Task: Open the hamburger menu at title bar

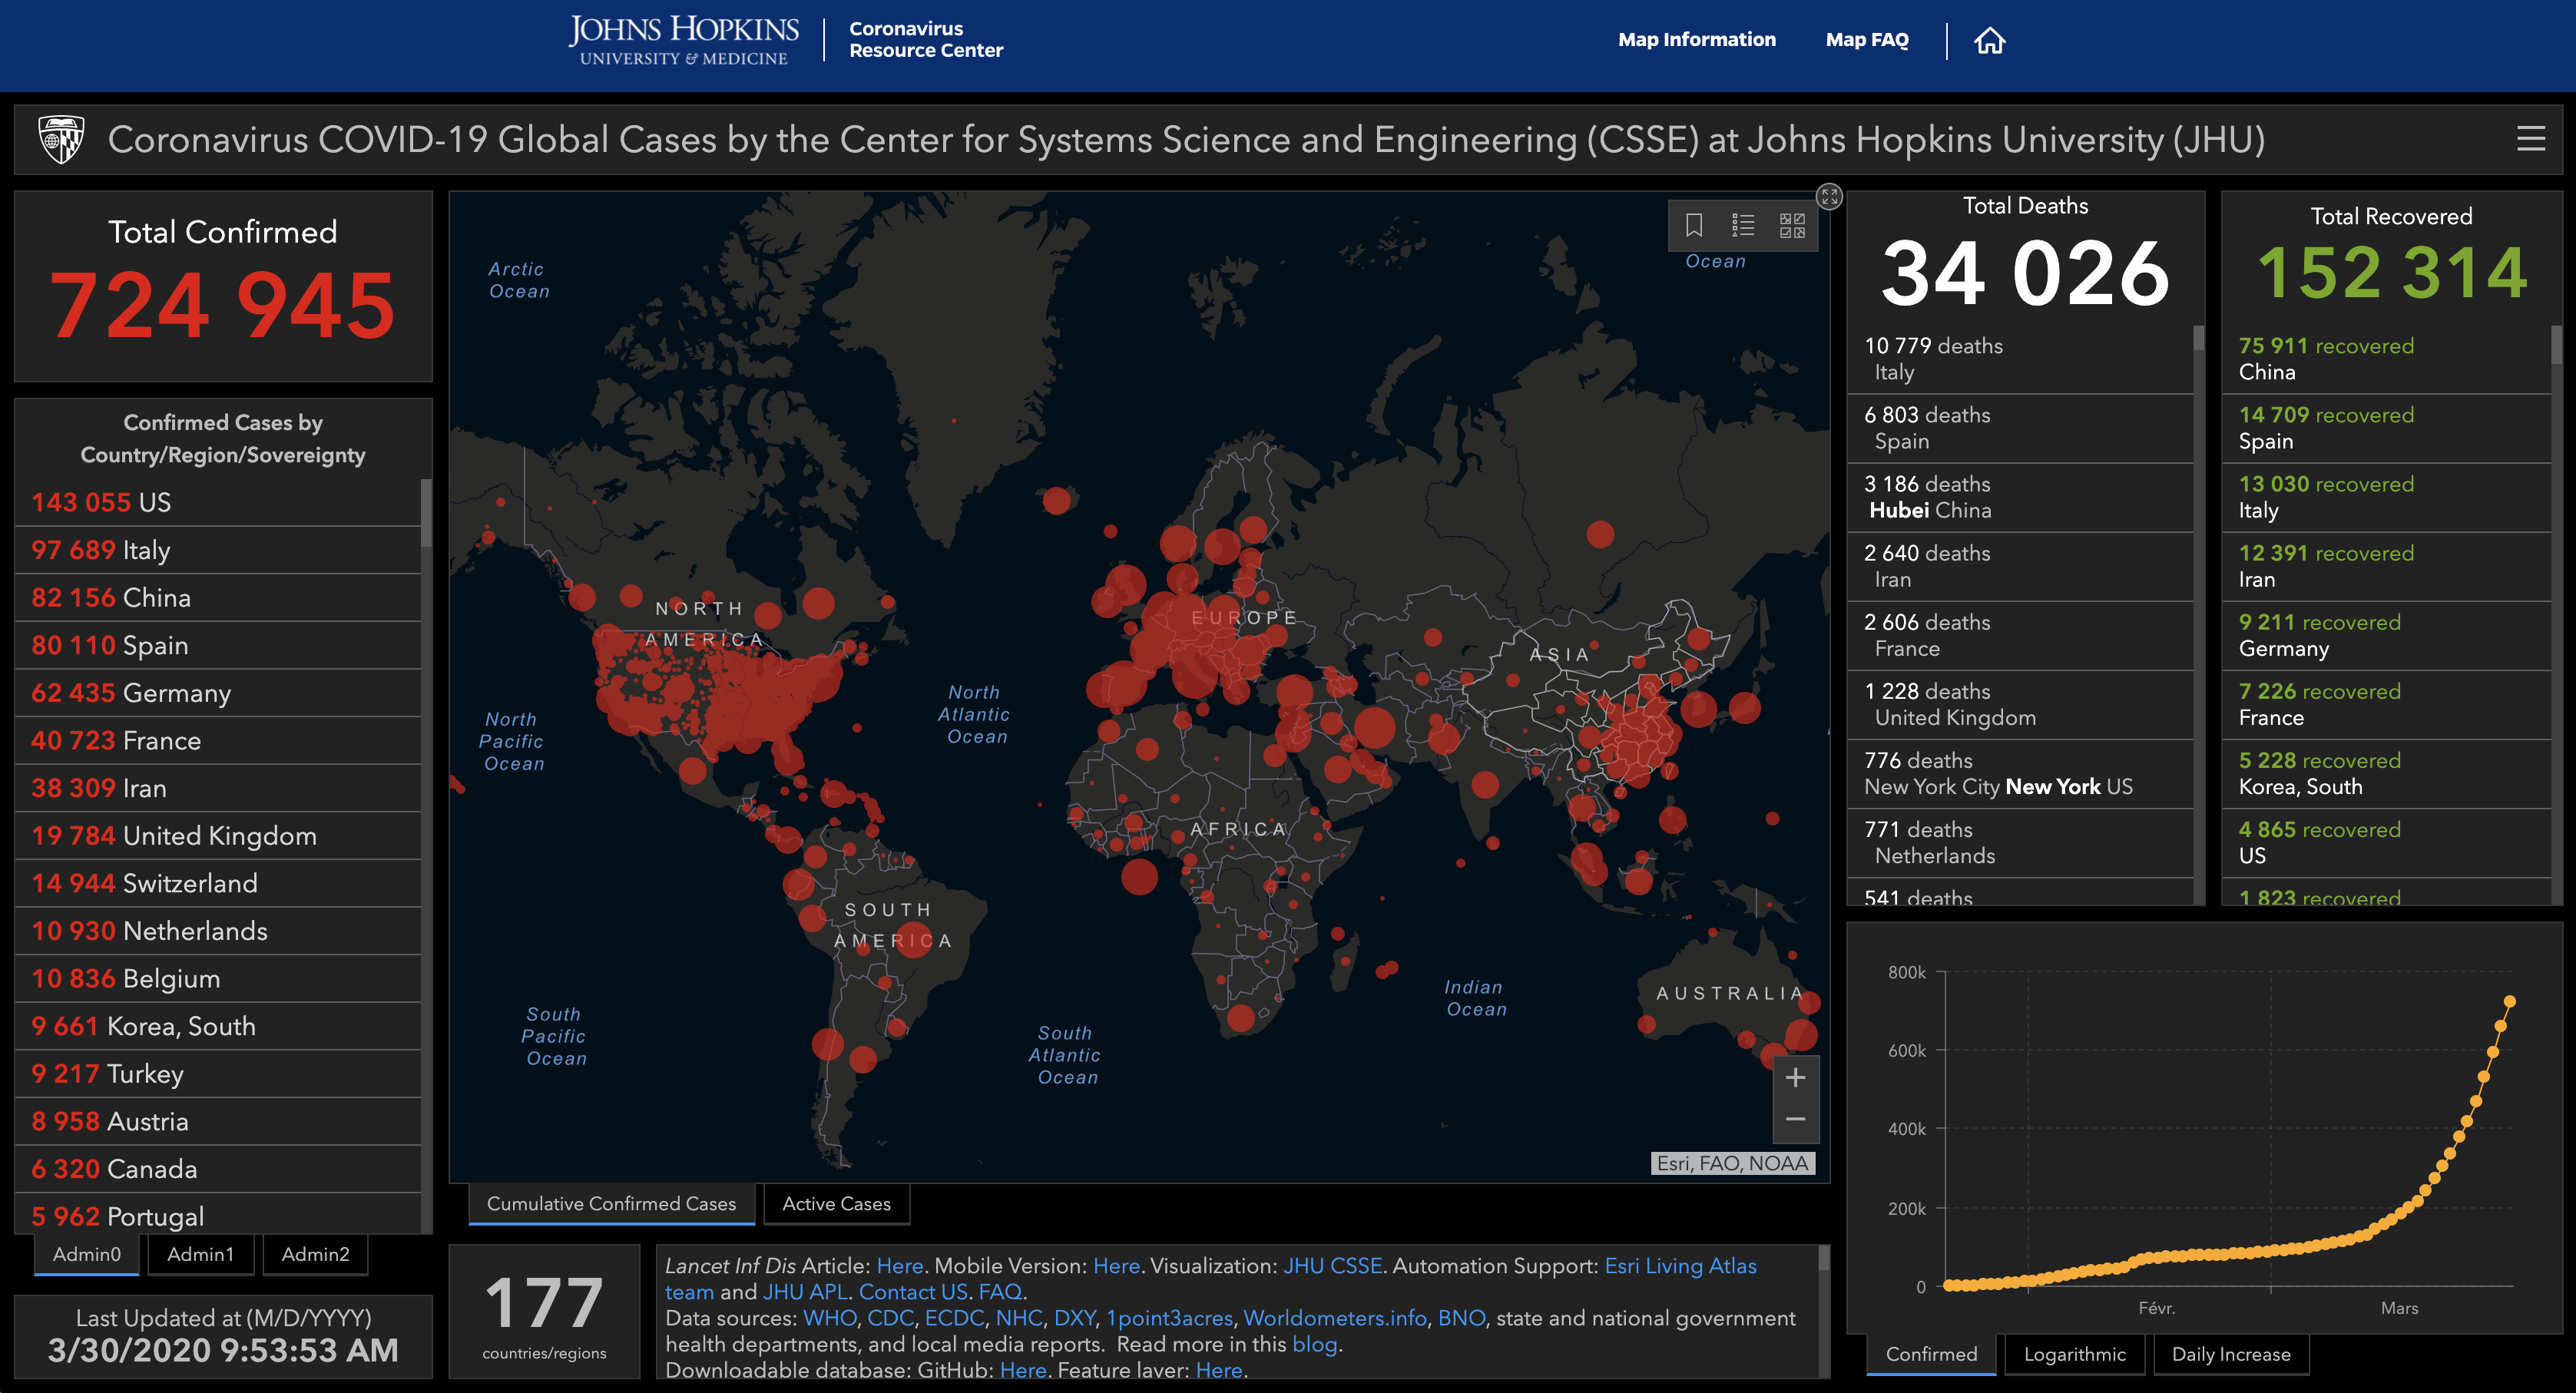Action: tap(2530, 139)
